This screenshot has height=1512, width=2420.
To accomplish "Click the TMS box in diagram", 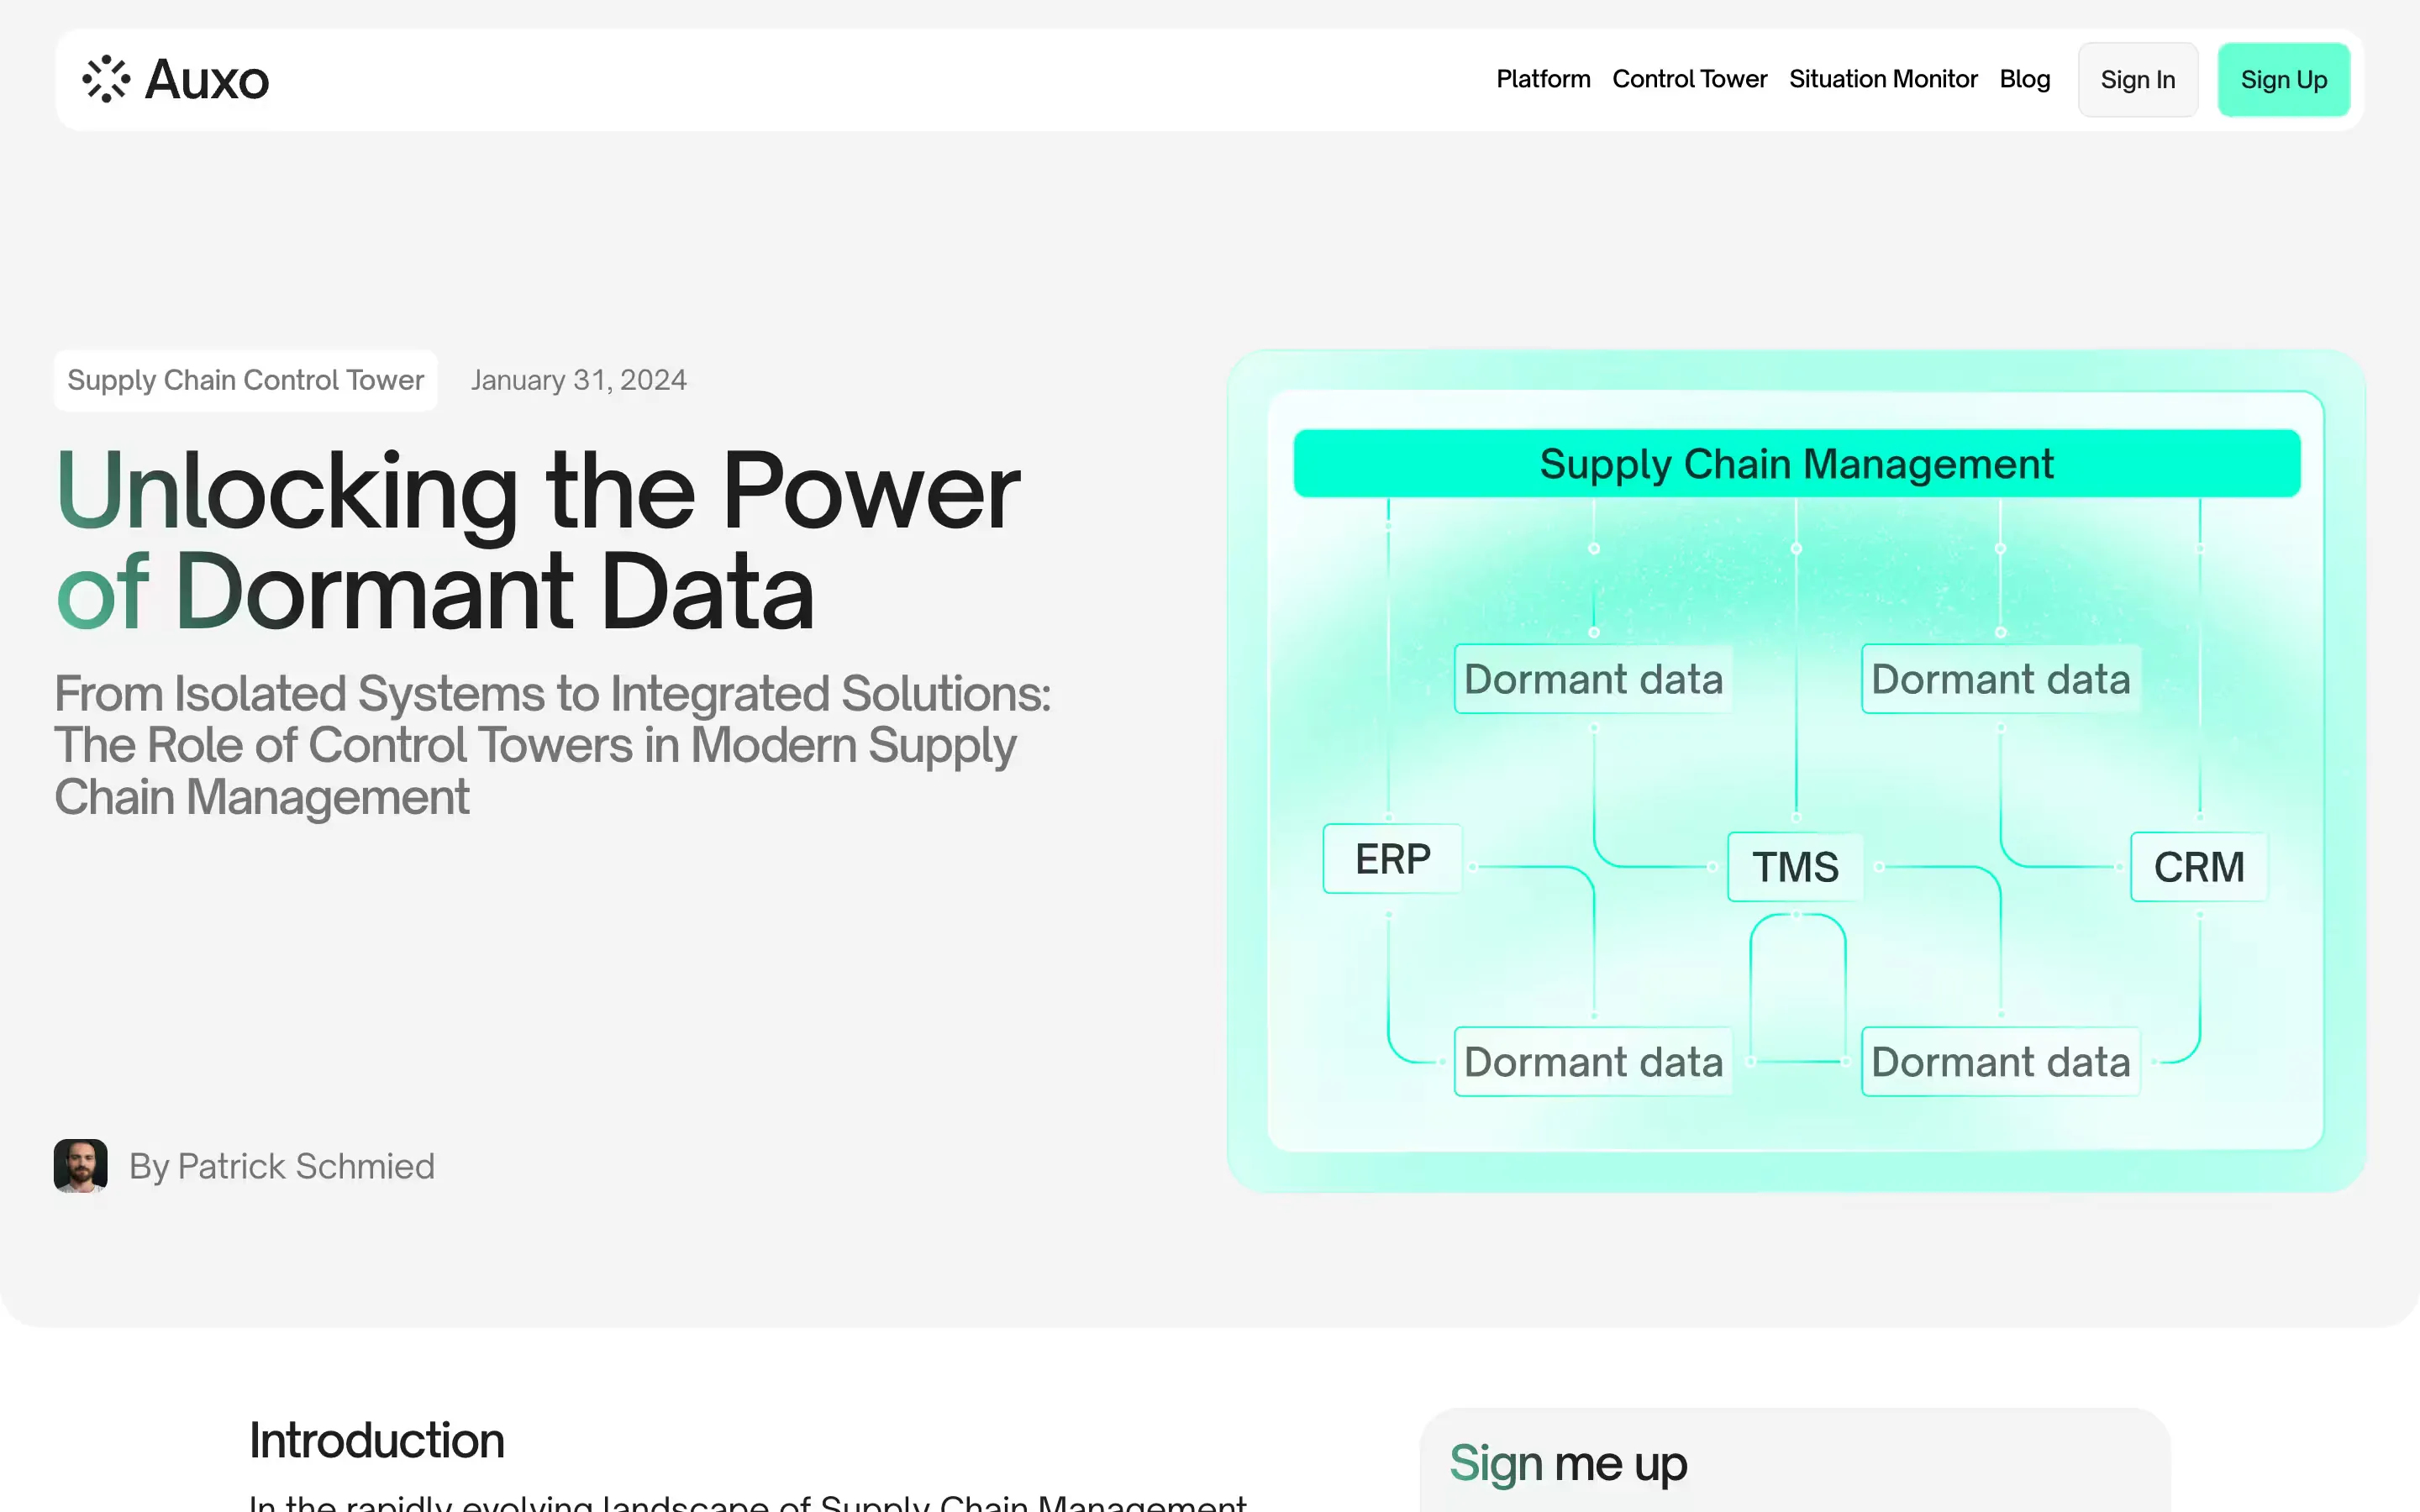I will point(1796,867).
